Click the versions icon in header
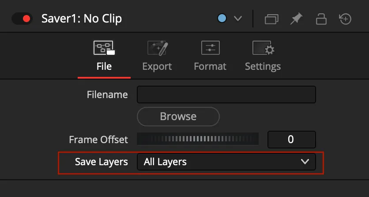The image size is (369, 197). (x=271, y=19)
